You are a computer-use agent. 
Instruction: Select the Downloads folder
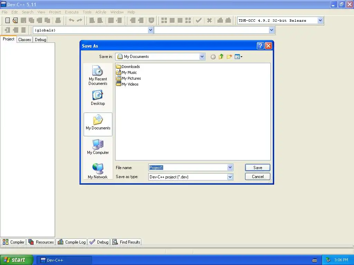tap(128, 67)
